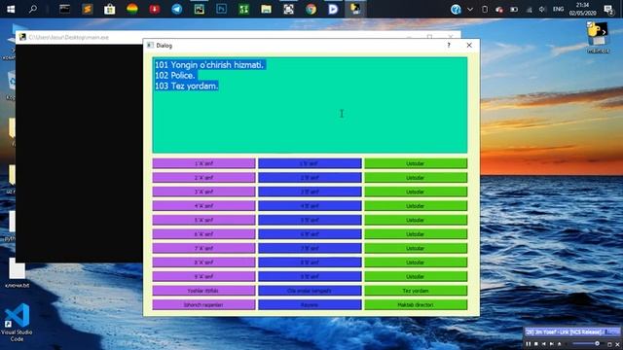Click the Ishonch raqamlari button

[203, 304]
